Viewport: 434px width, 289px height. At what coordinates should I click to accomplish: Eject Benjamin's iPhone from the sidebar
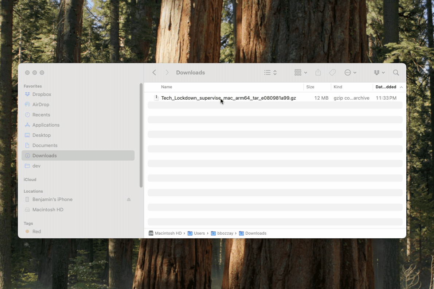tap(129, 199)
